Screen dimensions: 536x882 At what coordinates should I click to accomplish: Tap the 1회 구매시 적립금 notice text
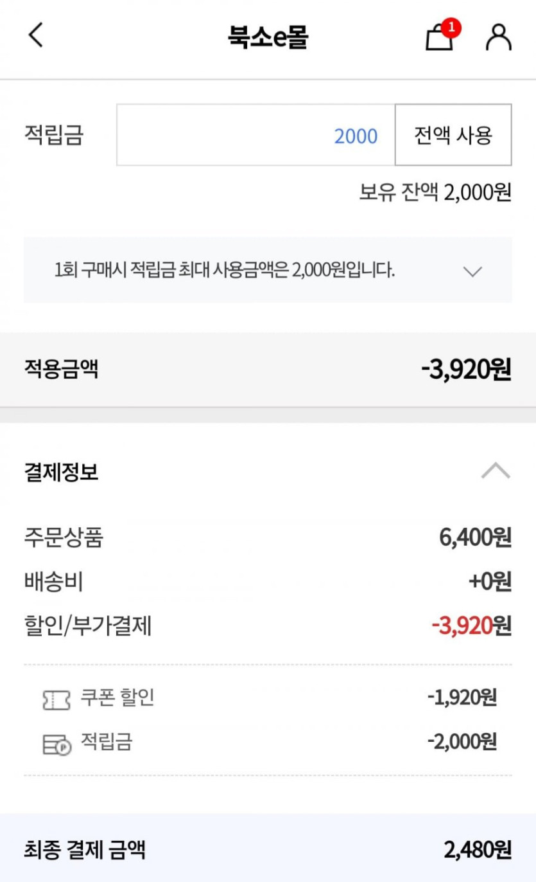(225, 270)
